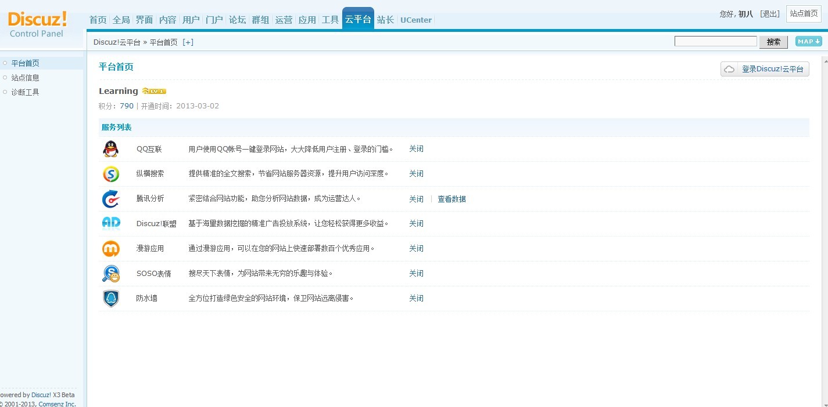Click the [+] add shortcut link in breadcrumb
828x407 pixels.
click(188, 42)
